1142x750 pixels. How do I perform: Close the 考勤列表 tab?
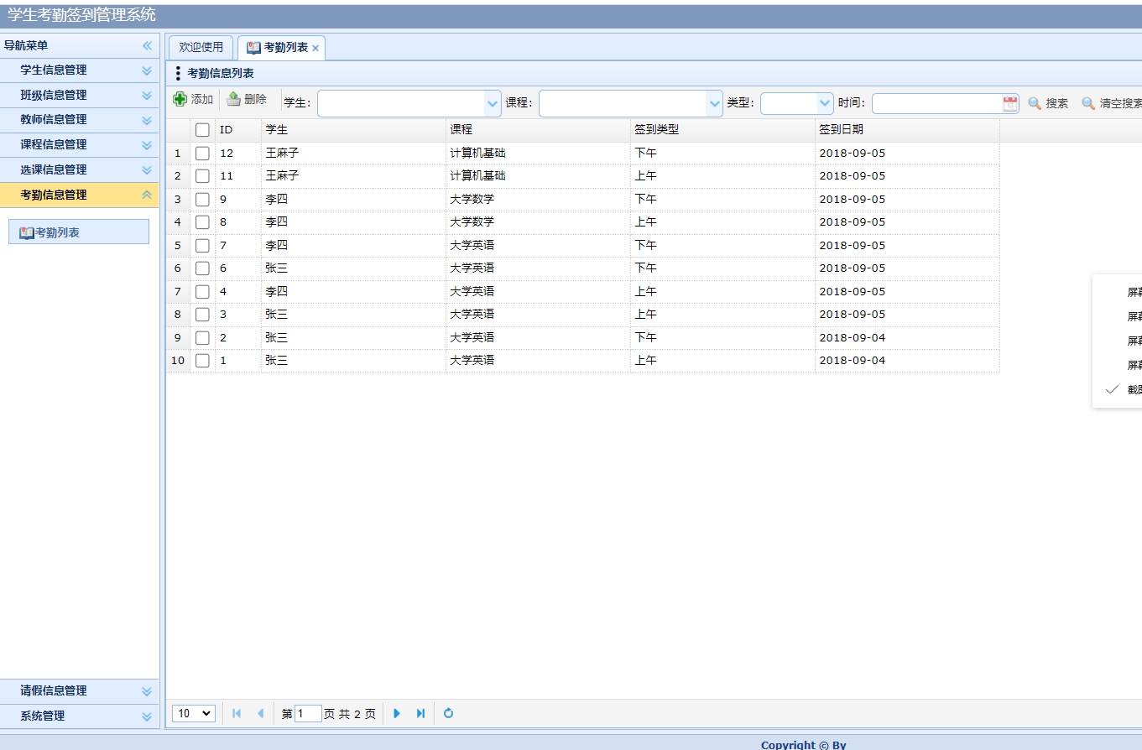click(315, 49)
